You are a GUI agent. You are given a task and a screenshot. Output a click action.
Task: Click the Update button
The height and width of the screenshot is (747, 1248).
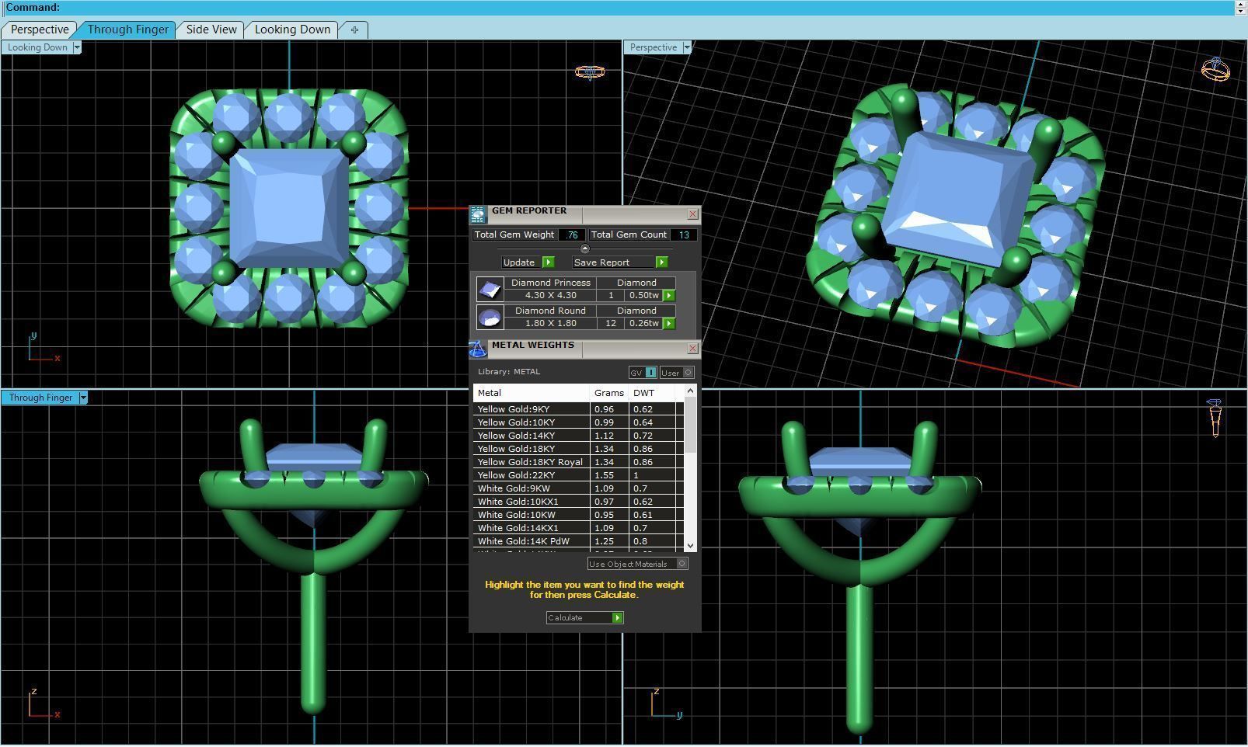[528, 262]
